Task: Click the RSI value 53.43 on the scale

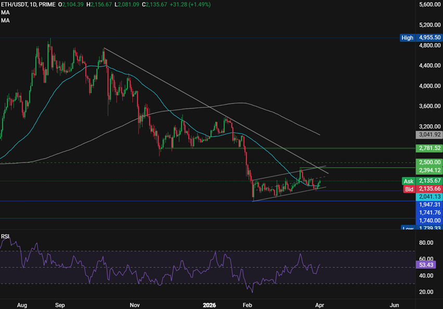Action: tap(427, 265)
